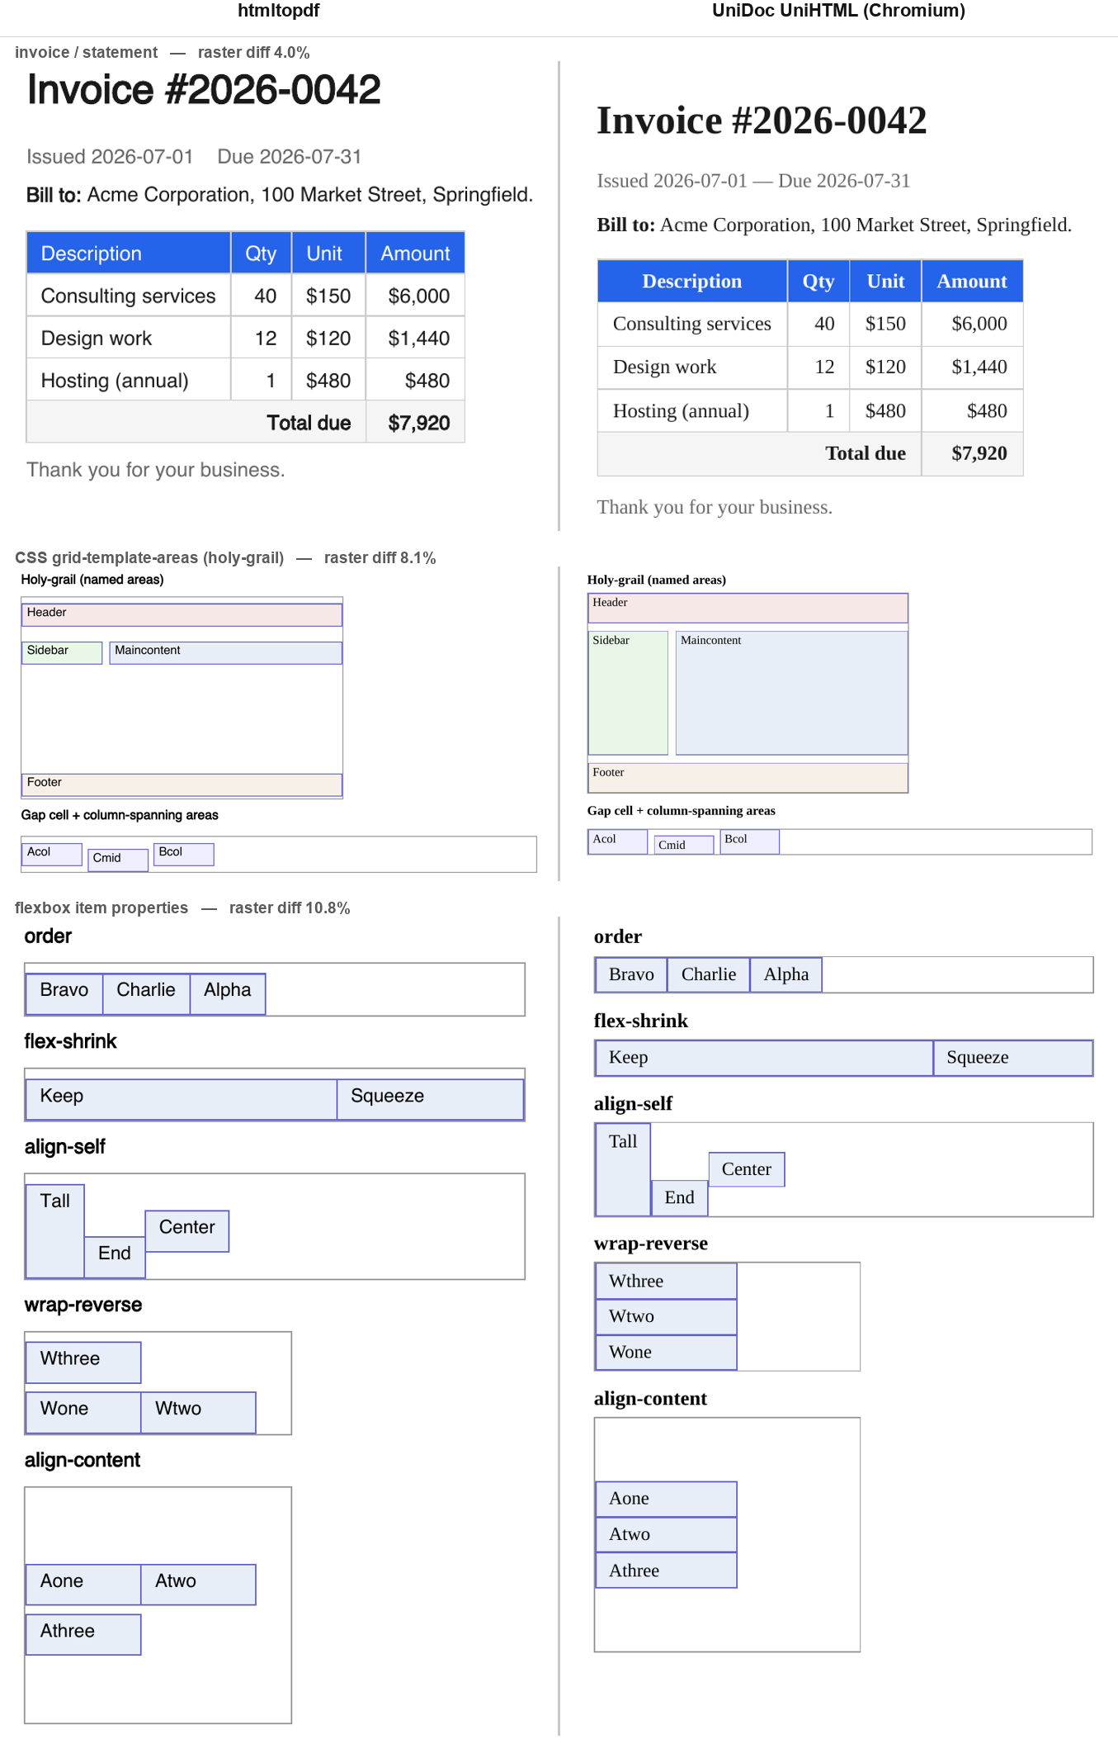This screenshot has width=1118, height=1763.
Task: Click the 'Charlie' flex item in UniDoc
Action: 709,974
